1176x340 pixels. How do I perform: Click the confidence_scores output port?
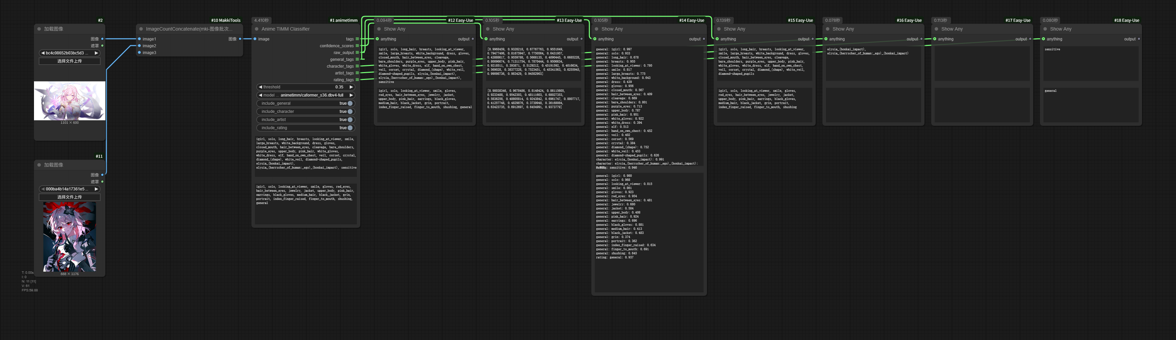[x=357, y=46]
